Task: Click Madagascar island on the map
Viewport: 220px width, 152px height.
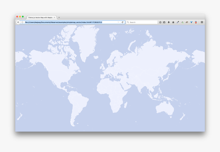Action: [x=126, y=105]
